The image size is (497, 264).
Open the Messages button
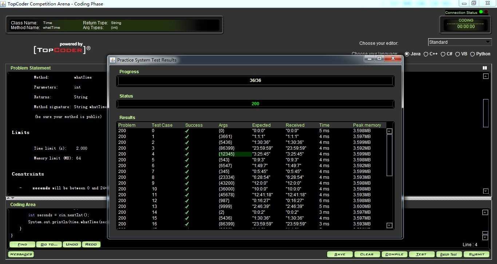pos(21,254)
